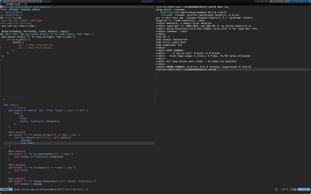Viewport: 311px width, 194px height.
Task: Click the 'main' branch segment in tmux bar
Action: tap(47, 1)
